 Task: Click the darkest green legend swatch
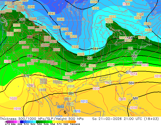(38, 122)
